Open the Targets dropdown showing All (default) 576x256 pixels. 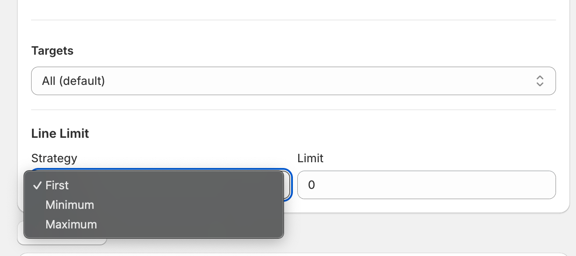click(x=293, y=81)
